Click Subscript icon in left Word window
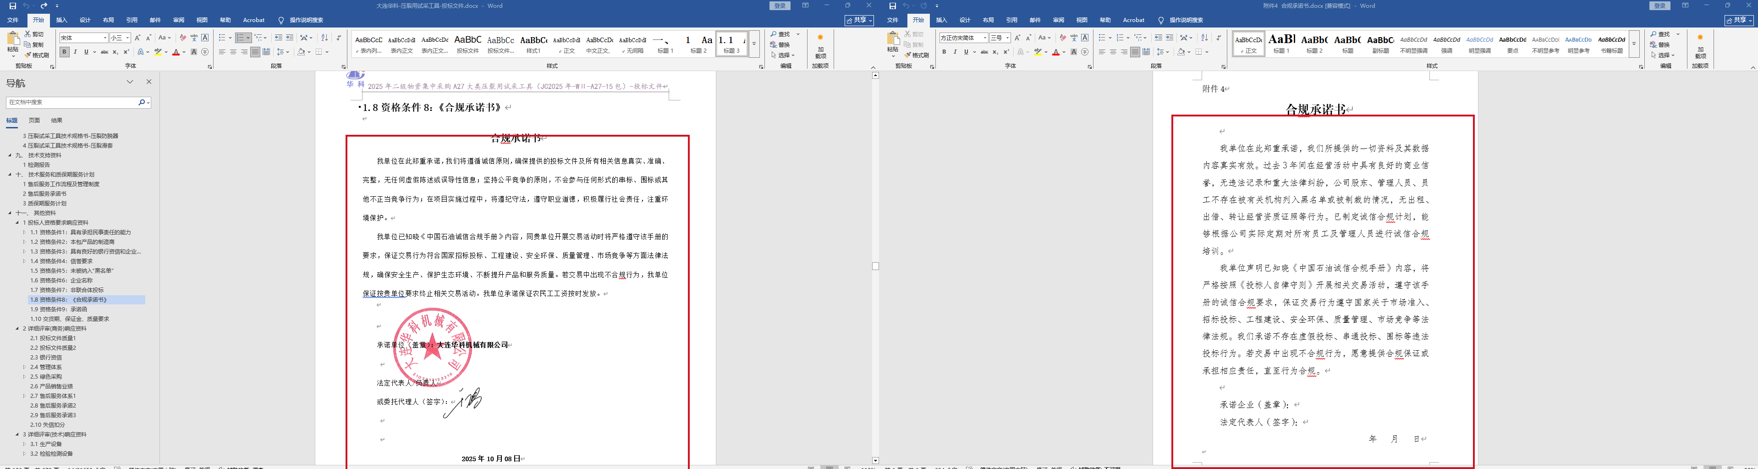Image resolution: width=1758 pixels, height=469 pixels. coord(115,52)
